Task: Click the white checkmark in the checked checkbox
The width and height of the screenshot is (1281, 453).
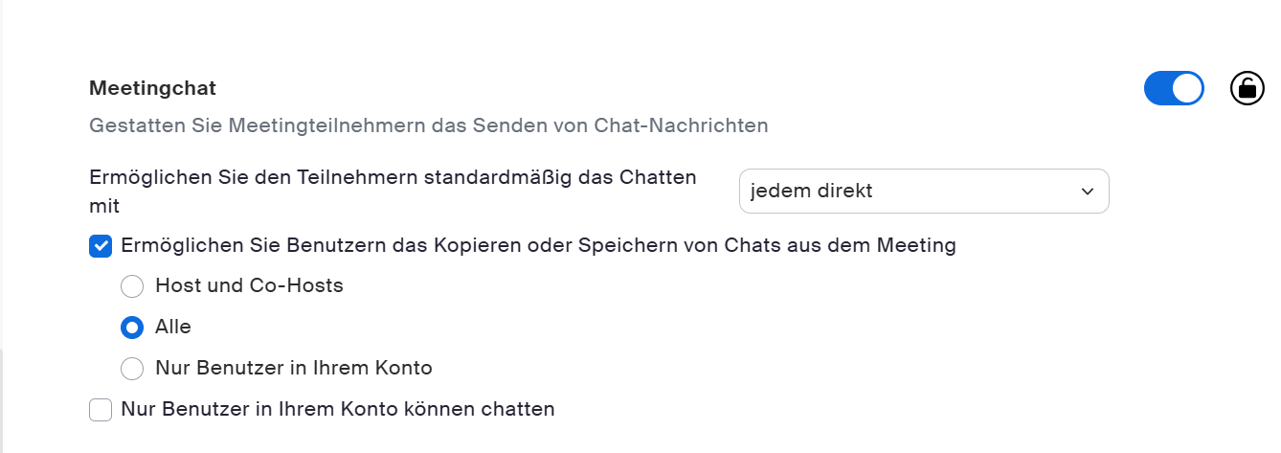Action: click(x=101, y=246)
